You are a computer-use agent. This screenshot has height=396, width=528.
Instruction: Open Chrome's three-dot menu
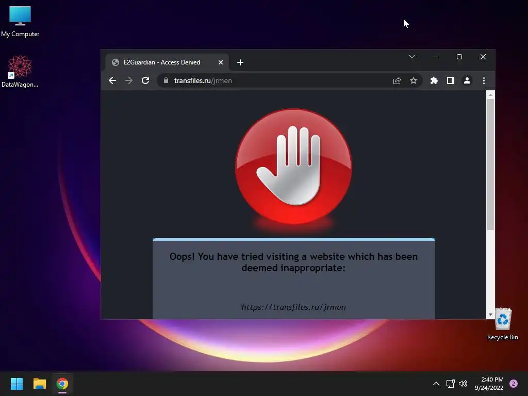tap(484, 80)
